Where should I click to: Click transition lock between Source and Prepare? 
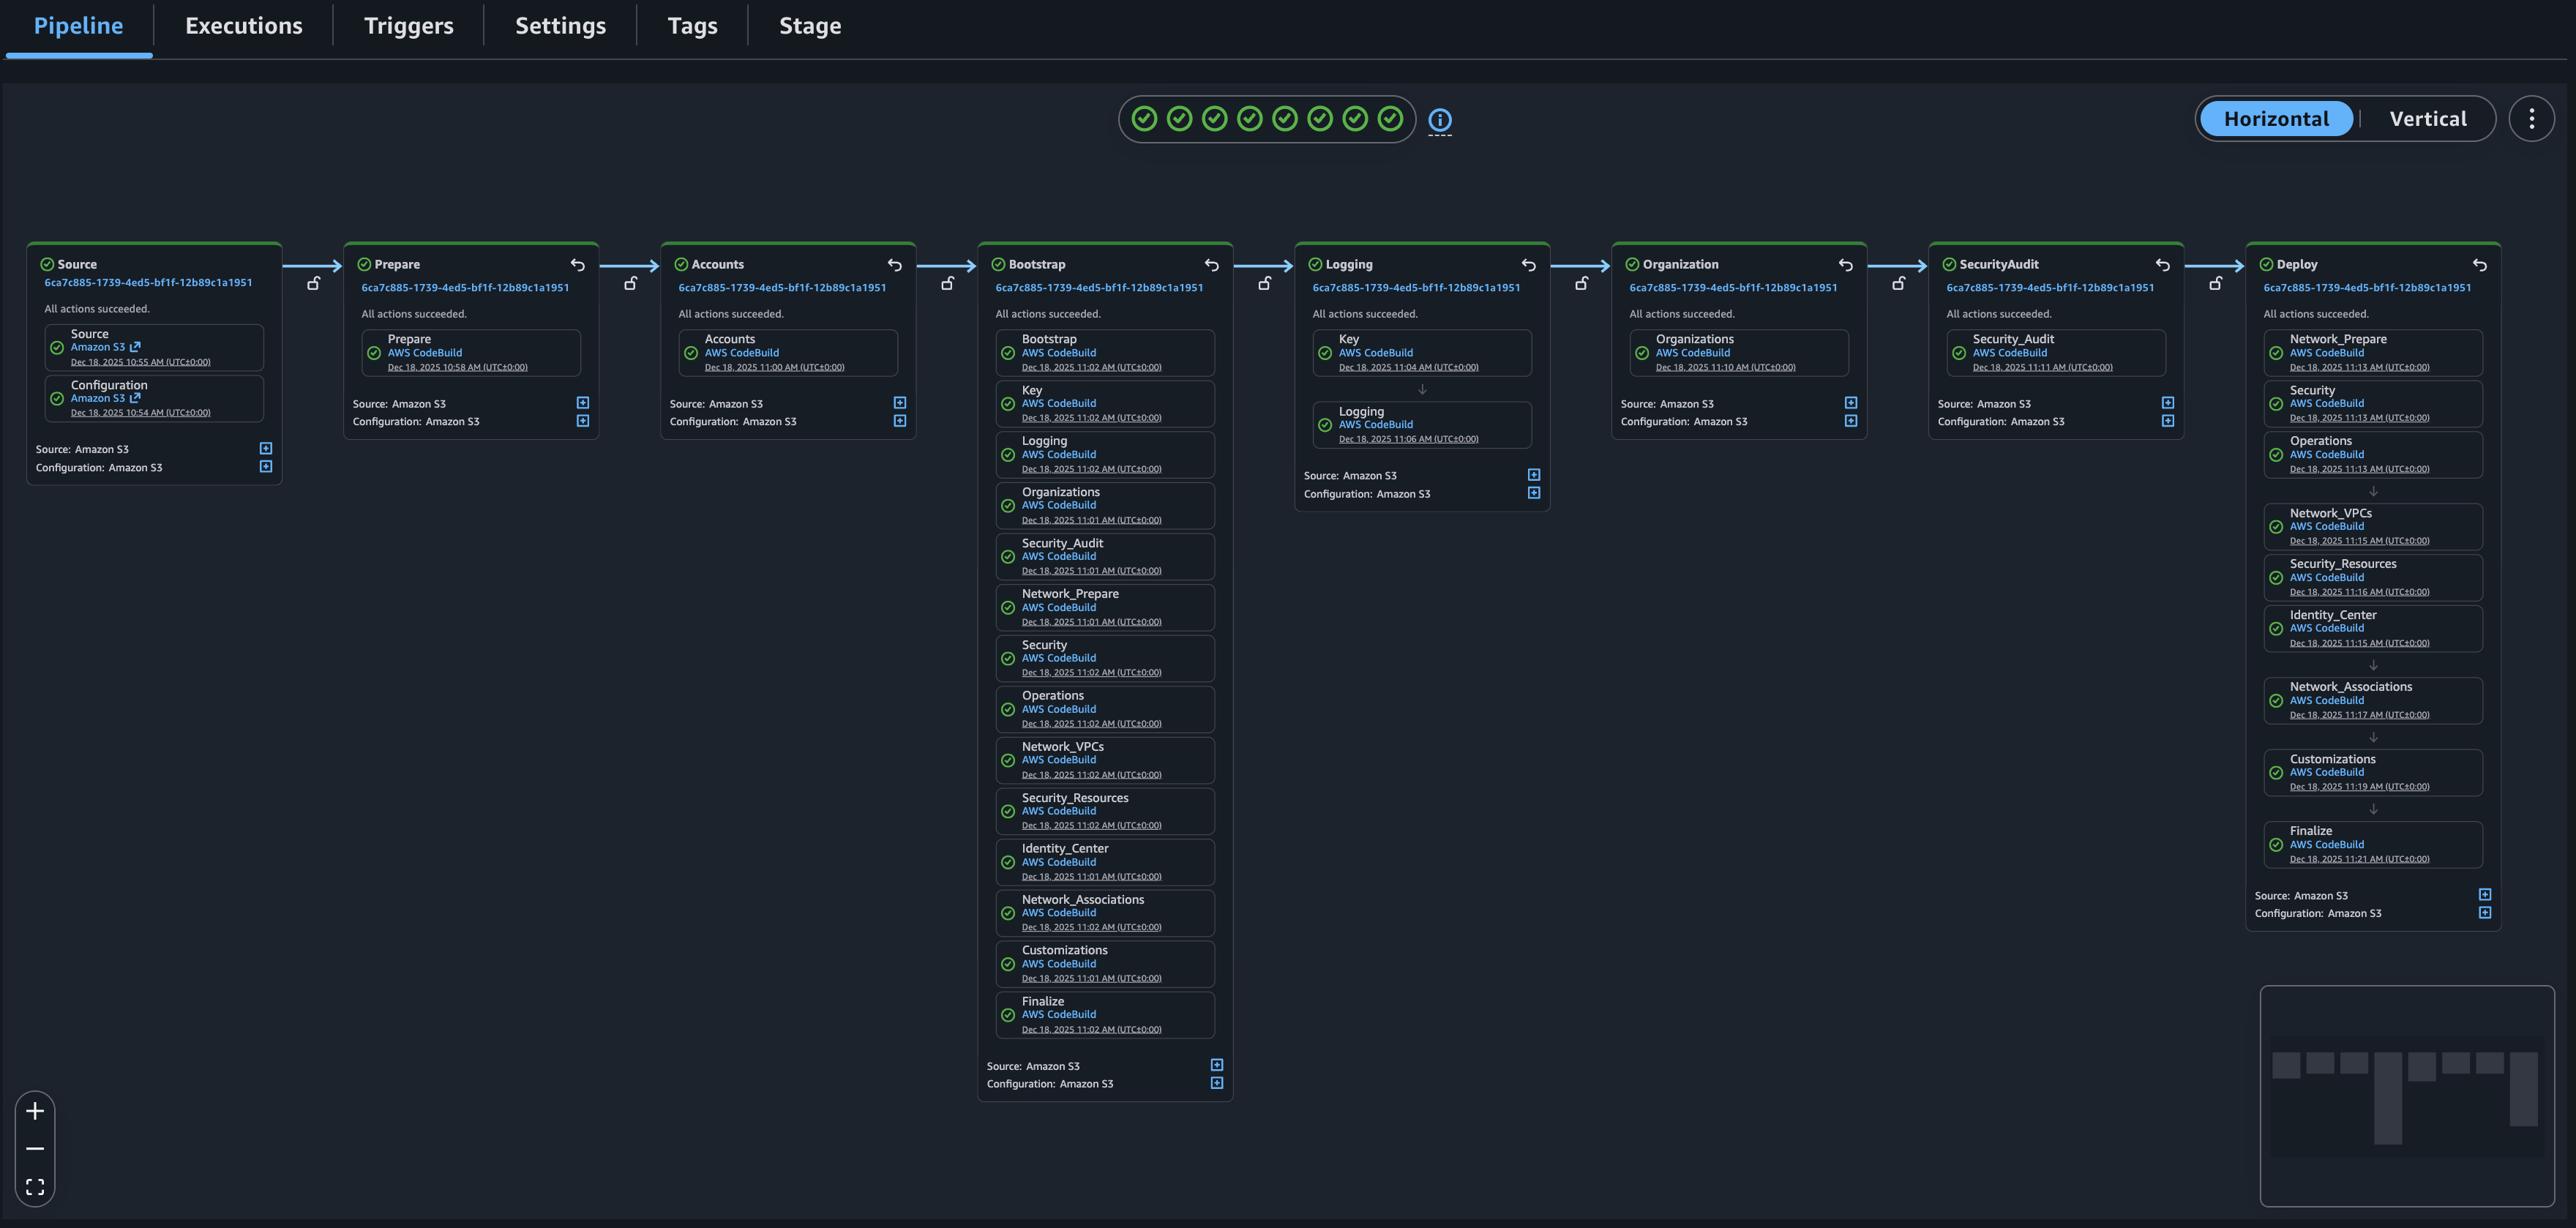pos(313,284)
